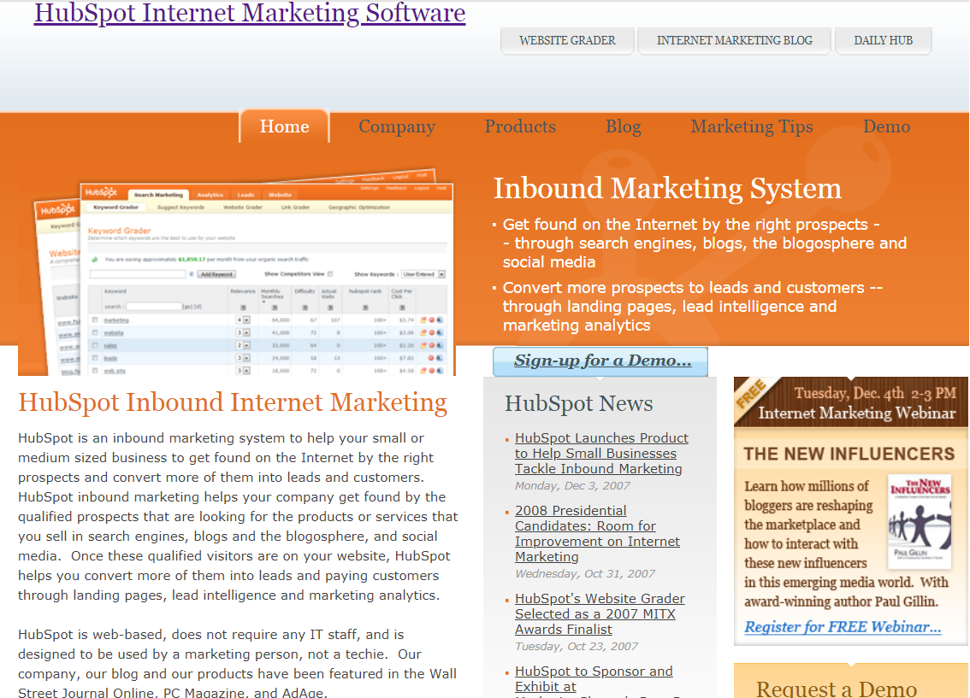Image resolution: width=970 pixels, height=698 pixels.
Task: Visit the Daily Hub button
Action: tap(883, 41)
